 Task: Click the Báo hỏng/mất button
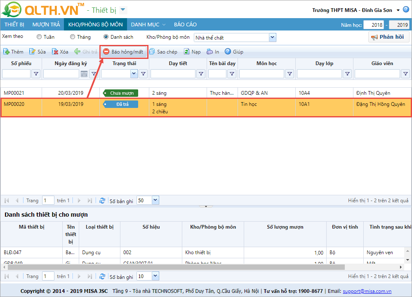click(x=124, y=51)
